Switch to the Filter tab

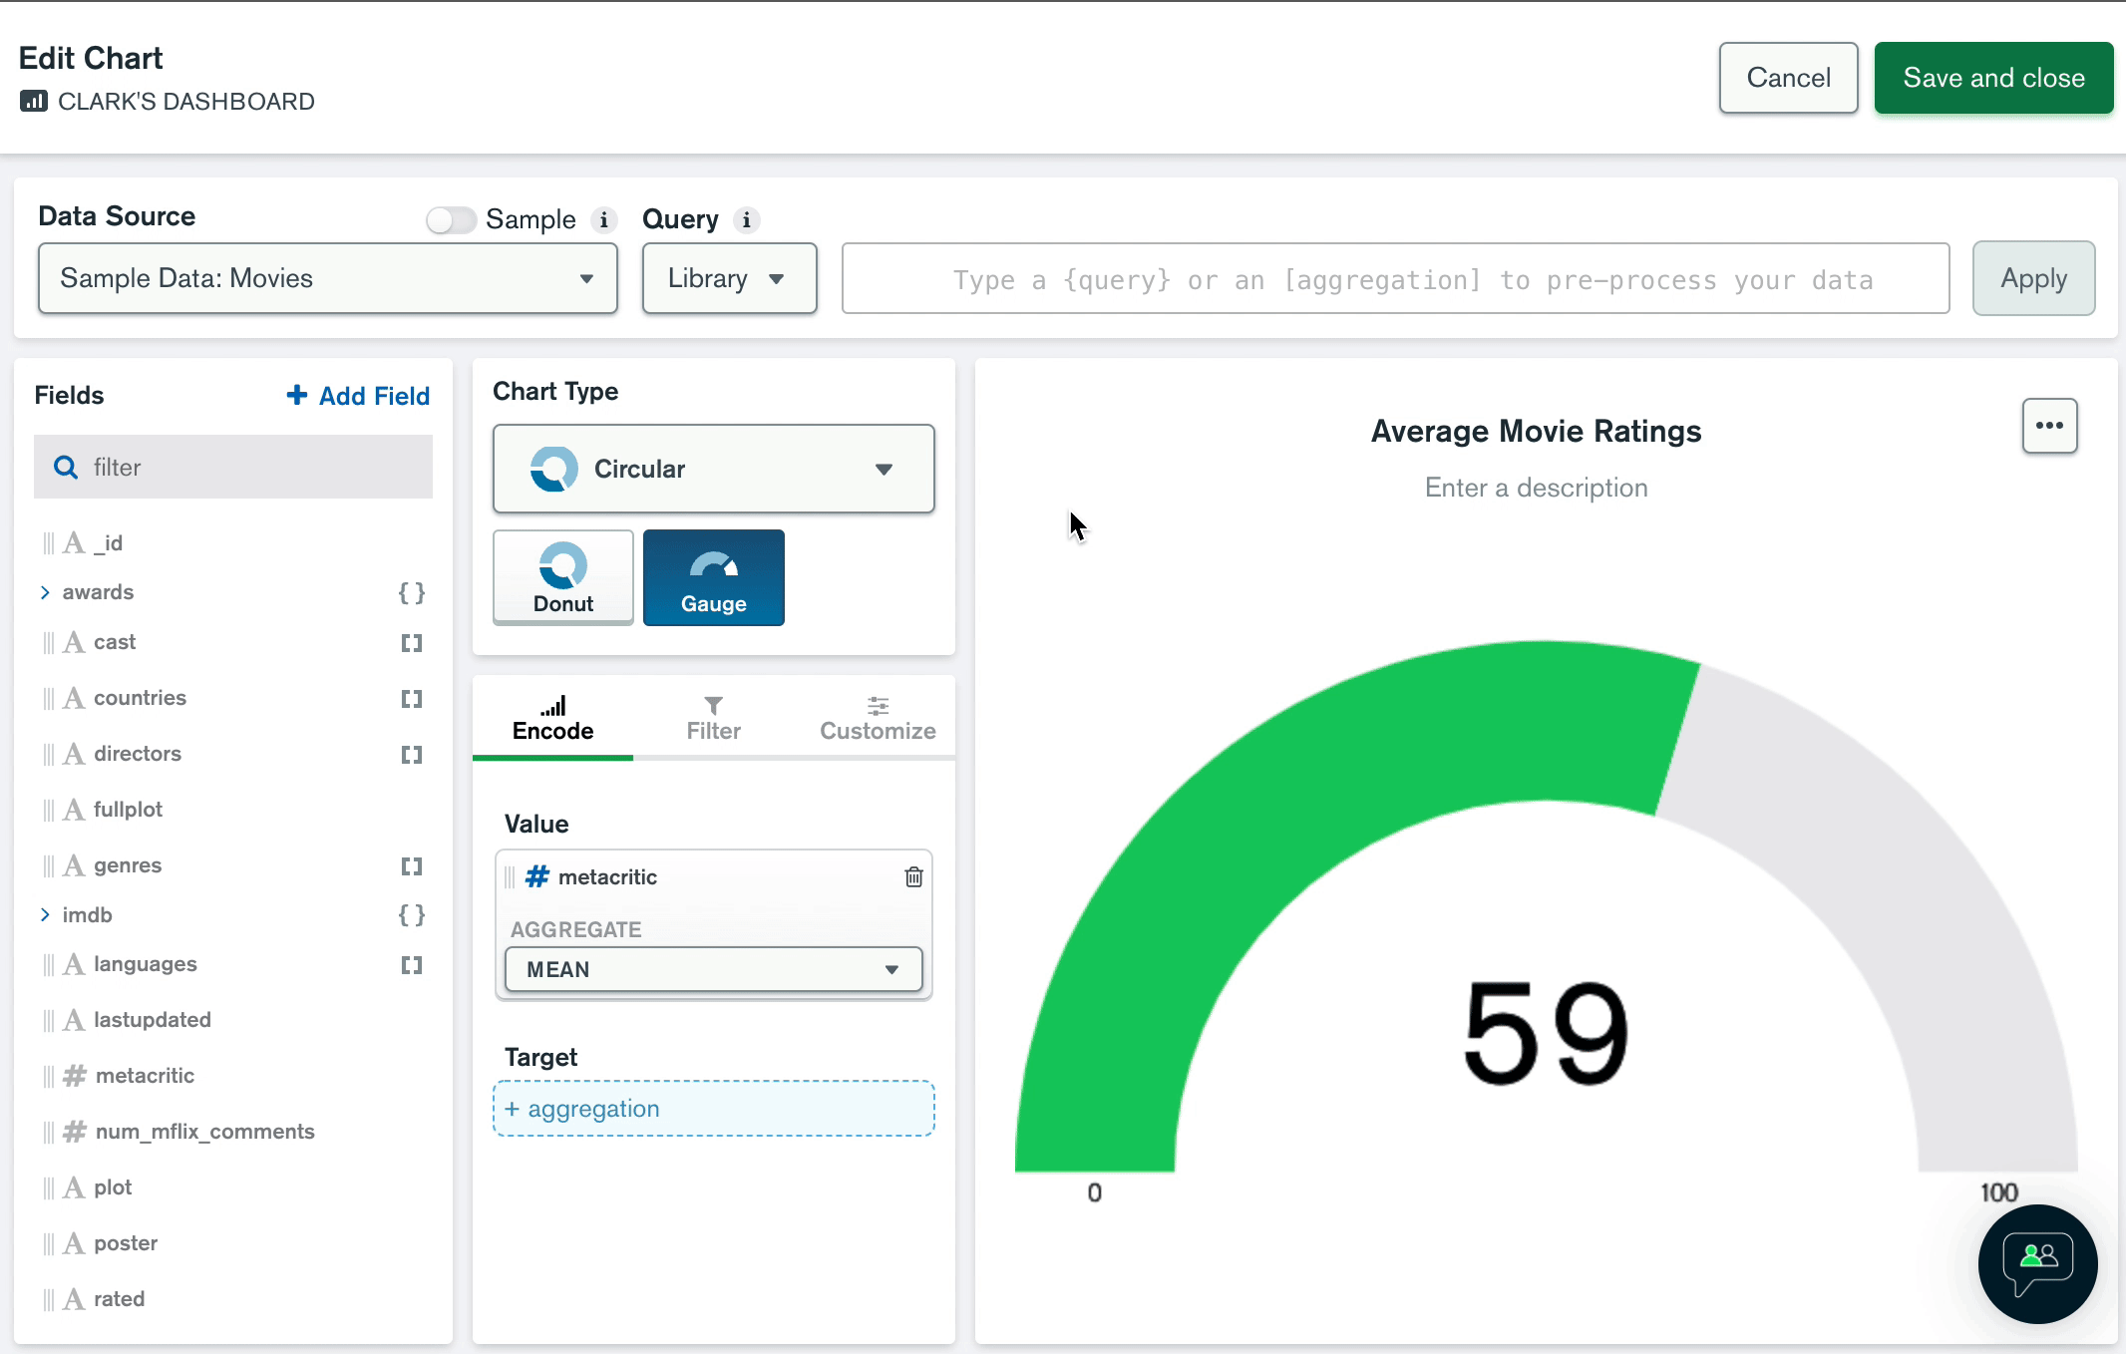(713, 718)
